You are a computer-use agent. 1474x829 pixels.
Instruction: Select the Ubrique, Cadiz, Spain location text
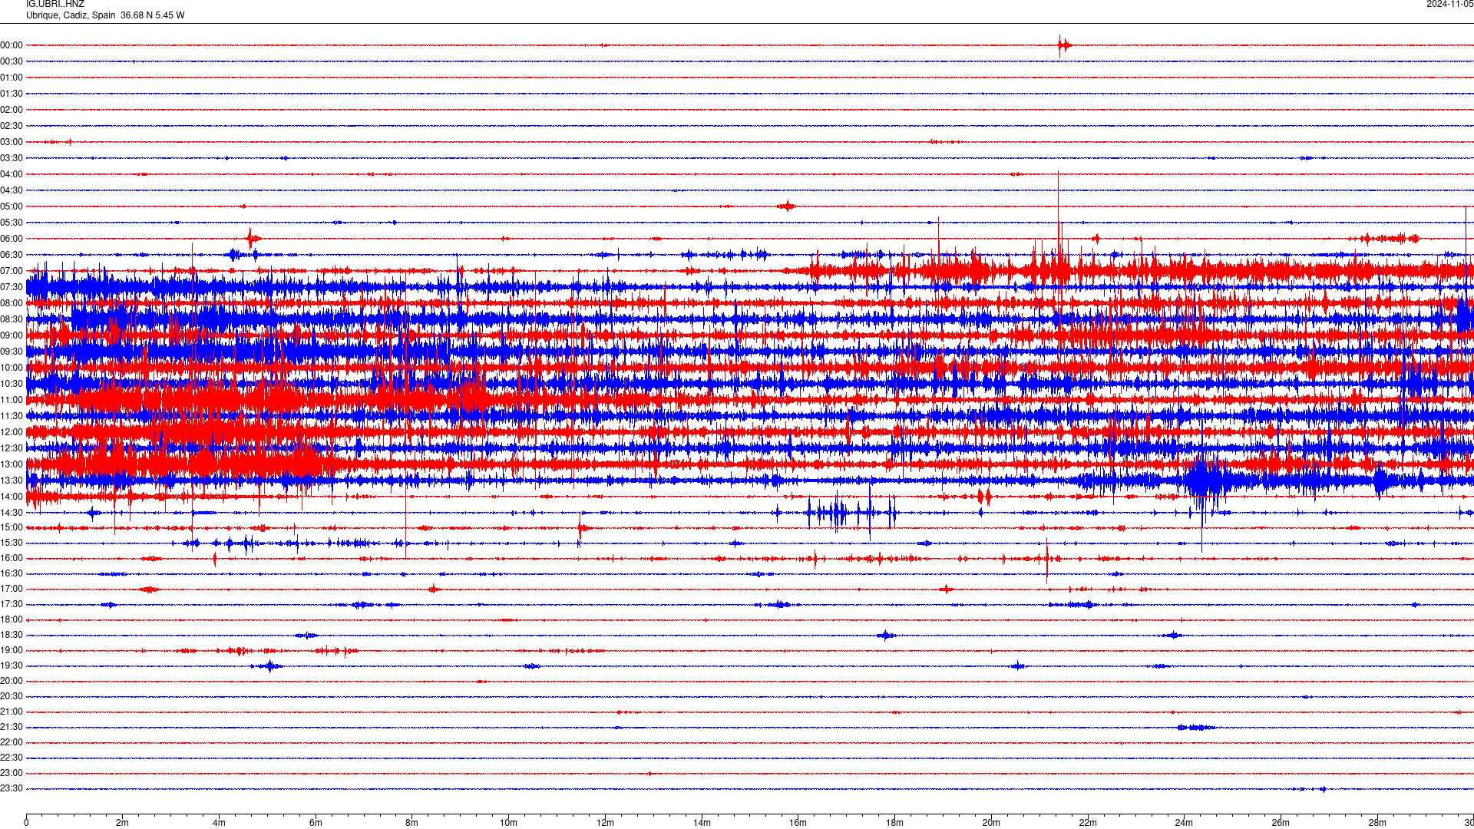71,15
